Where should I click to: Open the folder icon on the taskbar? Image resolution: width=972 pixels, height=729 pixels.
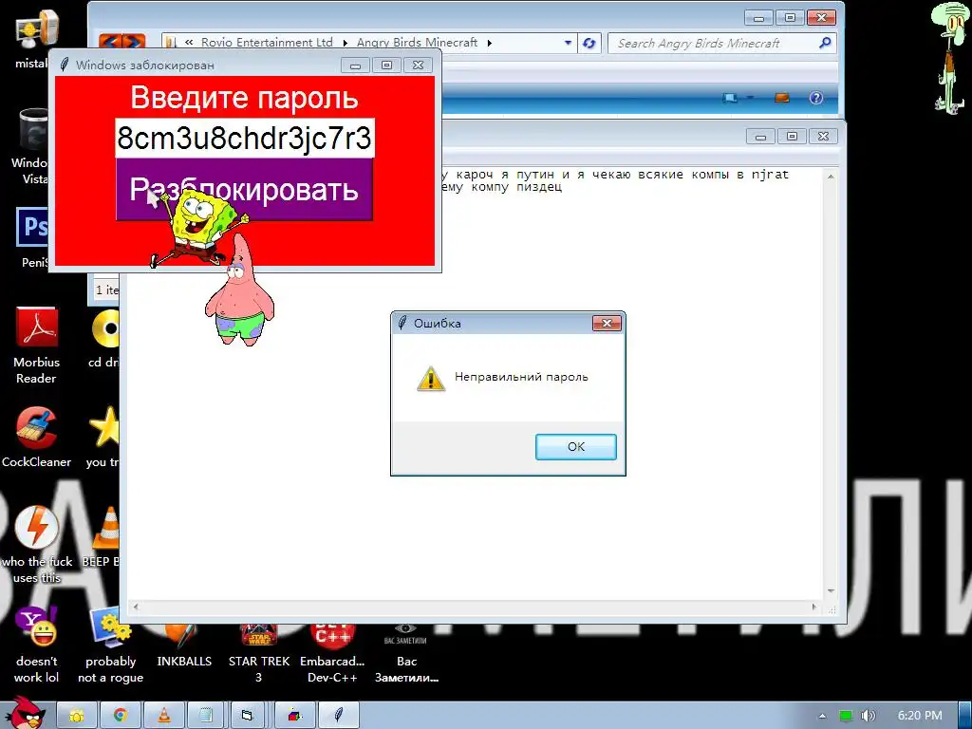(77, 716)
